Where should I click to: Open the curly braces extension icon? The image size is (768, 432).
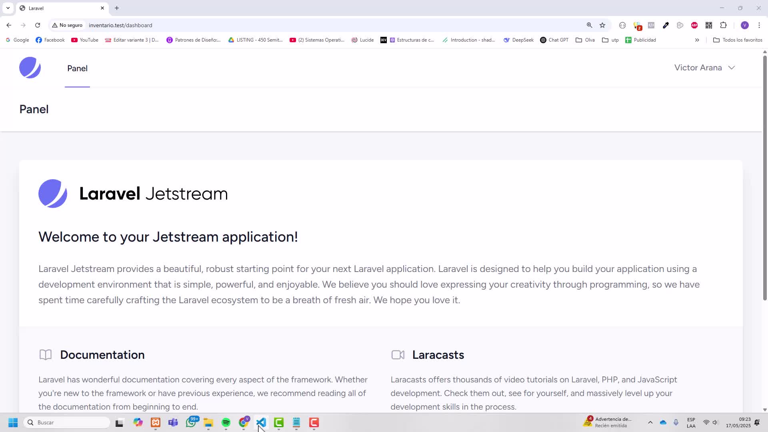pyautogui.click(x=622, y=25)
